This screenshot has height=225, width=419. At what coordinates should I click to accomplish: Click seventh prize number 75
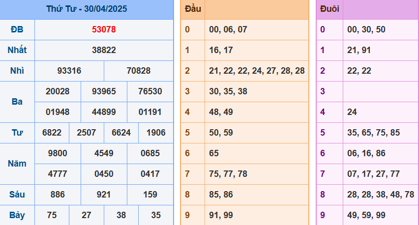tap(52, 215)
